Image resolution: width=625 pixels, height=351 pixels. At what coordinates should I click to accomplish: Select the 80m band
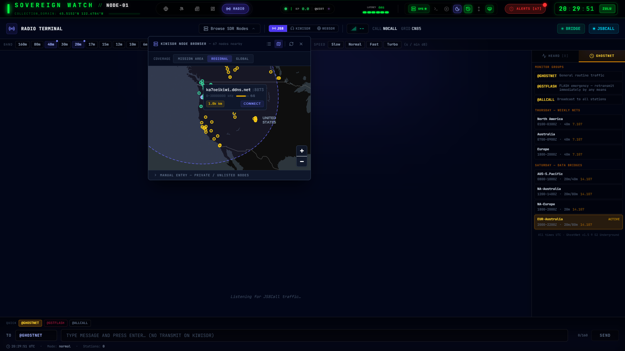click(x=37, y=44)
